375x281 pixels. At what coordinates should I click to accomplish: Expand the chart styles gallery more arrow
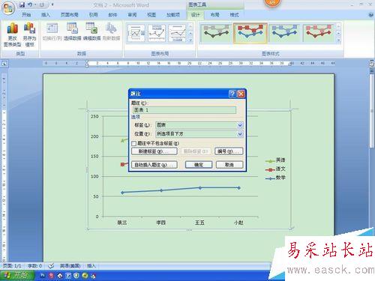click(339, 40)
